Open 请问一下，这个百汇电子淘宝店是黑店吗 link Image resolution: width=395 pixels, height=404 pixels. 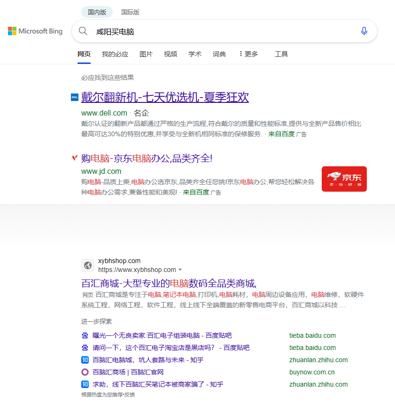171,348
